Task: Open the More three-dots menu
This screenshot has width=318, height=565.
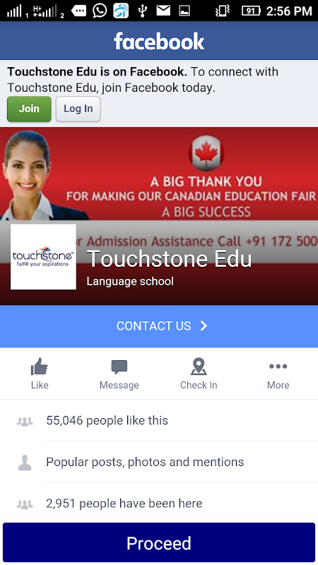Action: coord(278,367)
